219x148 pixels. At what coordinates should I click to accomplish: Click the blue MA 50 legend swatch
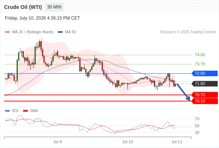click(x=60, y=32)
